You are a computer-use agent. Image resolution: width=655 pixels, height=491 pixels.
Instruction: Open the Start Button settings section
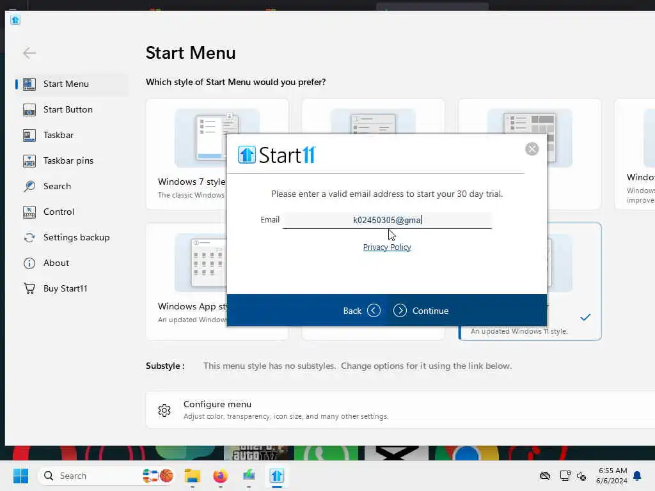[x=71, y=110]
